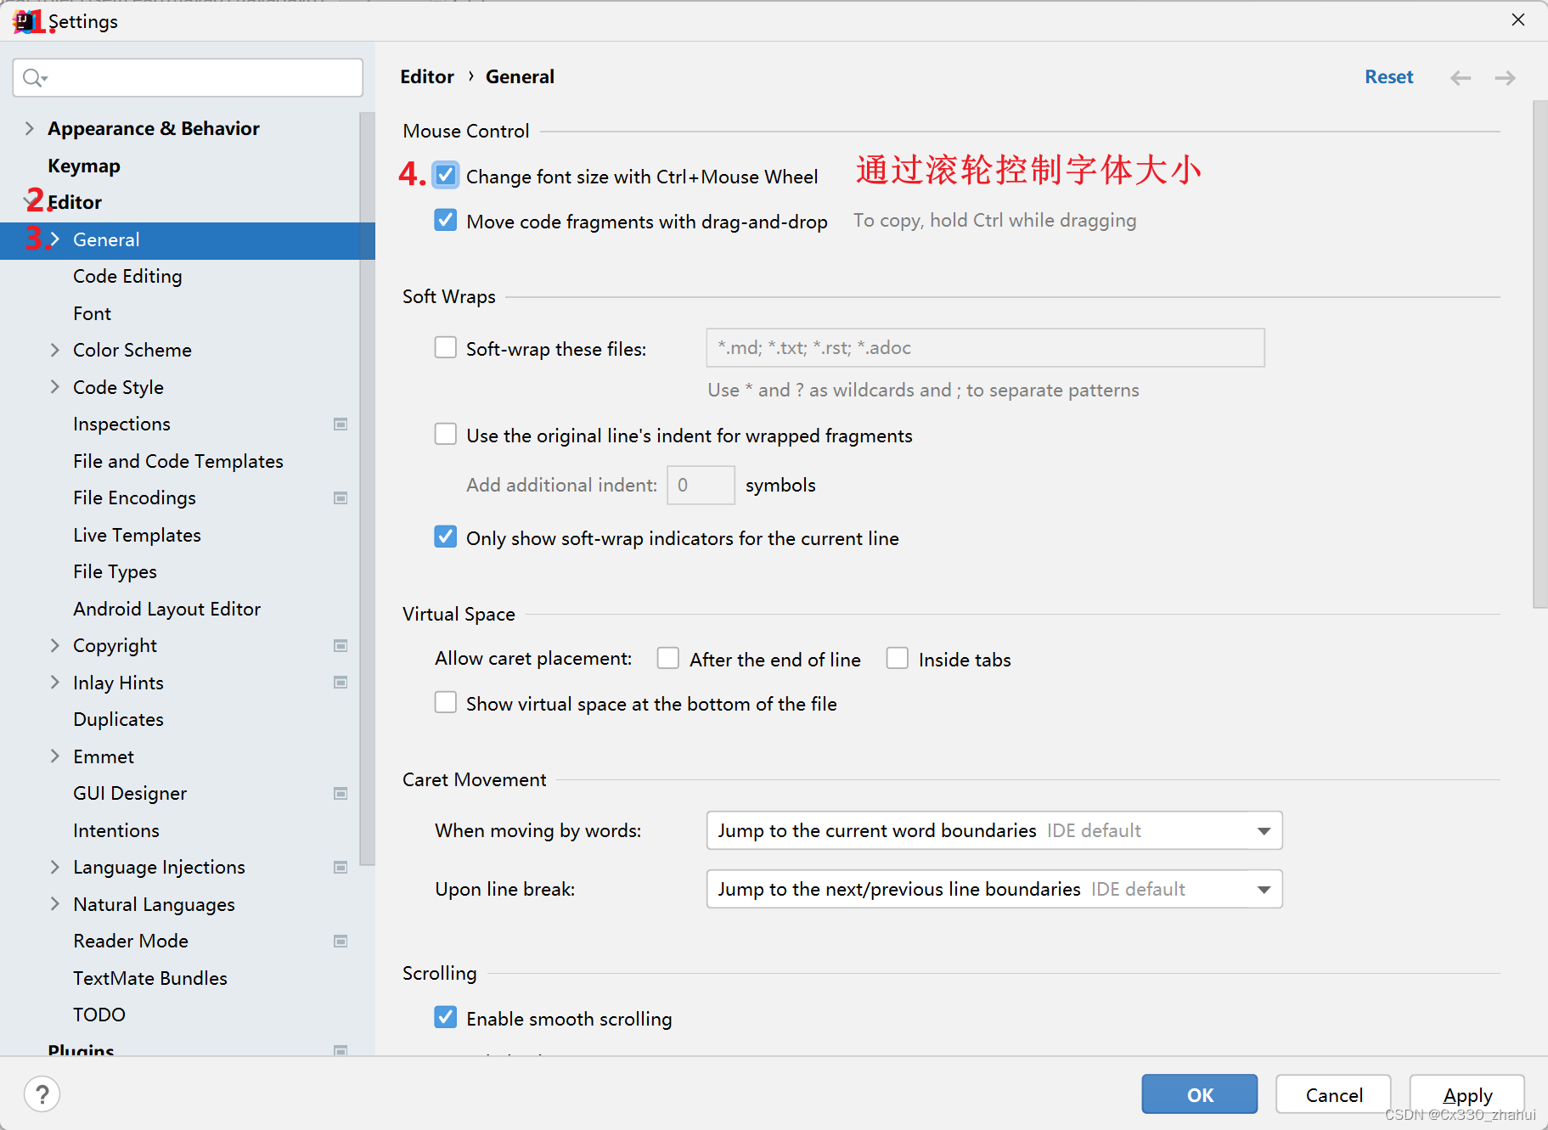Open help via question mark icon
Image resolution: width=1548 pixels, height=1130 pixels.
pyautogui.click(x=42, y=1093)
